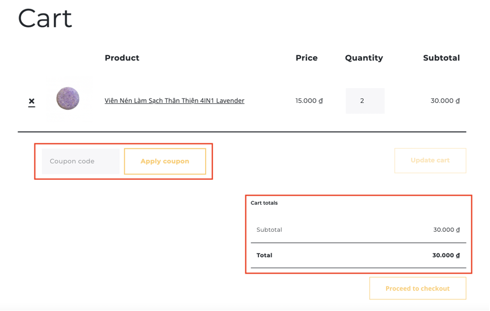Screen dimensions: 490x311
Task: Remove the Lavender product from cart
Action: [32, 102]
